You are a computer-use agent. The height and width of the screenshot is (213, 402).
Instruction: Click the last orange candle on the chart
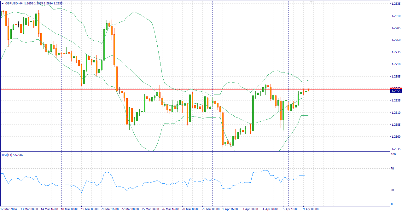pyautogui.click(x=308, y=91)
